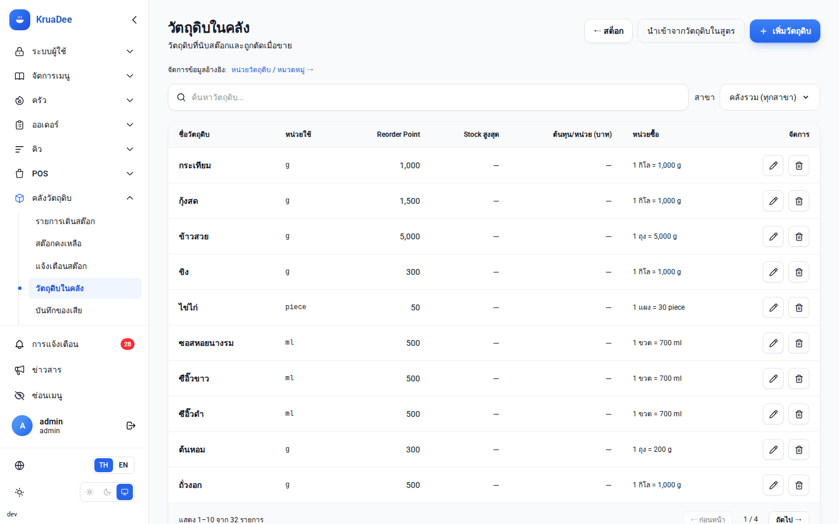Open the คลังรวม (ทุกสาขา) branch dropdown
The image size is (839, 524).
[x=770, y=97]
